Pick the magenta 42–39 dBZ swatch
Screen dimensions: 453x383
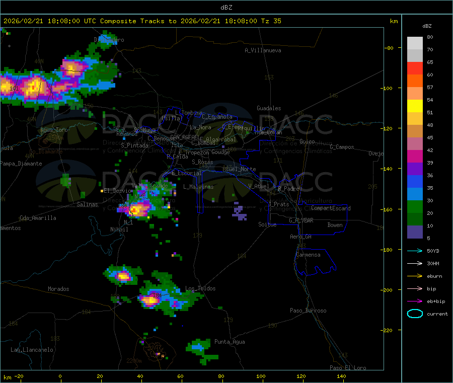[415, 156]
